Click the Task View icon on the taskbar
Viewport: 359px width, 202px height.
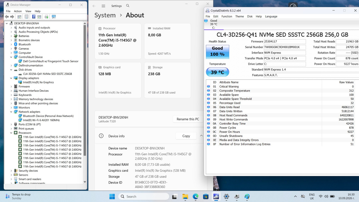pyautogui.click(x=174, y=196)
